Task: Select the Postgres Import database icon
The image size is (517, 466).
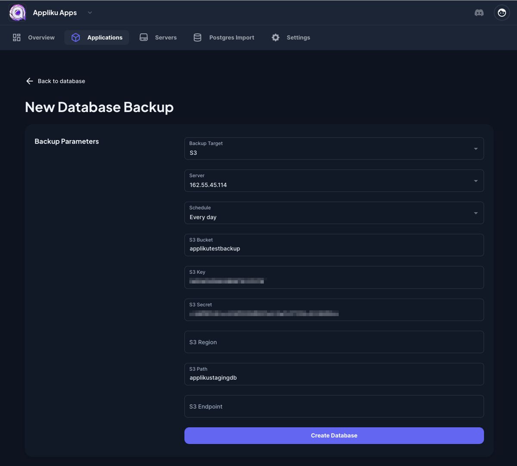Action: (x=197, y=38)
